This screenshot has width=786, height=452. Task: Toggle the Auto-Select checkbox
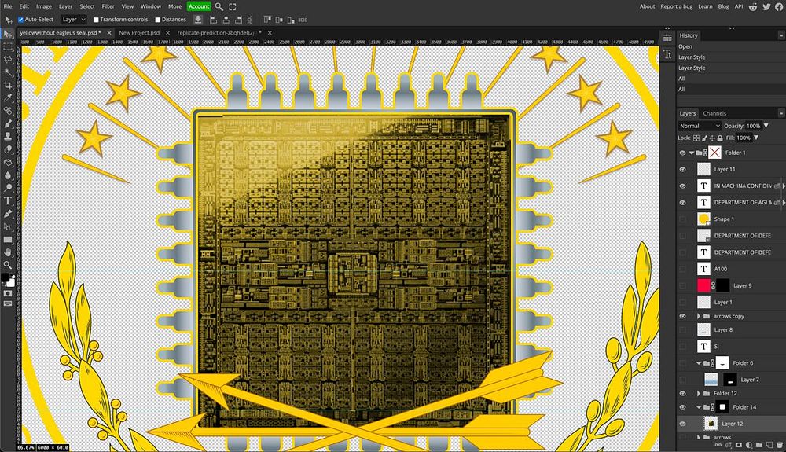pos(20,20)
